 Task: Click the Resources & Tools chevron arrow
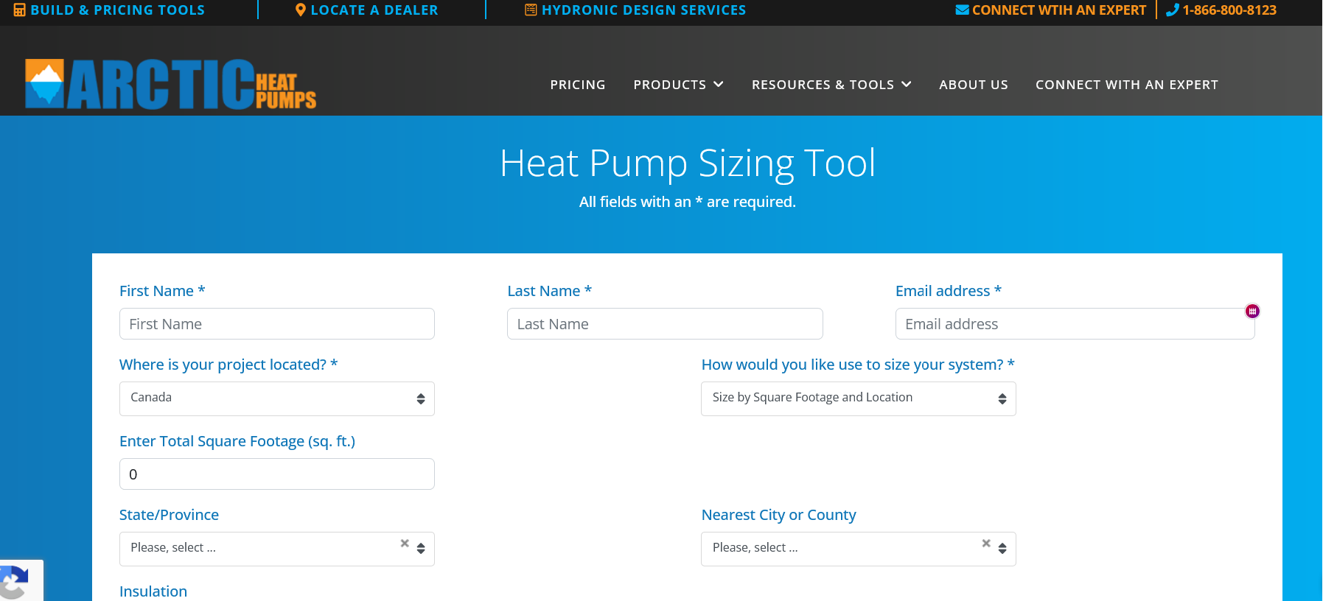pos(907,85)
